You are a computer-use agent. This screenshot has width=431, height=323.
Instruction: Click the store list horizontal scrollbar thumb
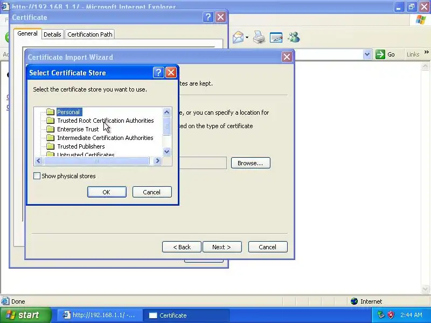96,160
